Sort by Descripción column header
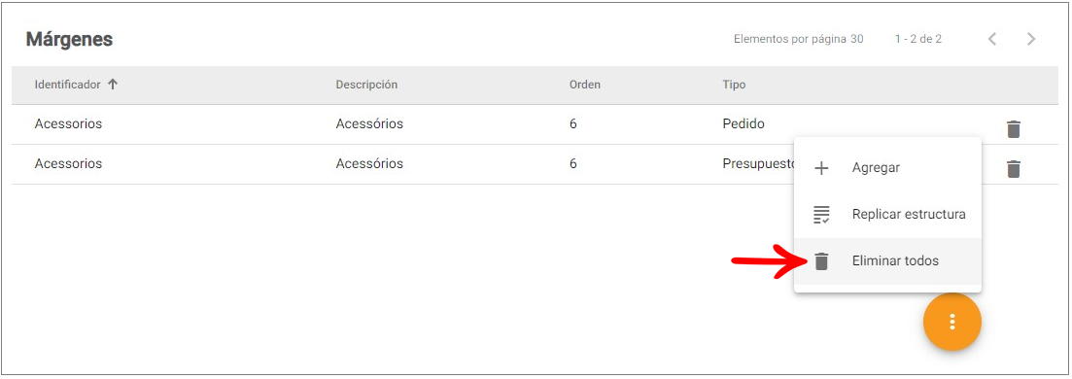The width and height of the screenshot is (1072, 379). 366,85
